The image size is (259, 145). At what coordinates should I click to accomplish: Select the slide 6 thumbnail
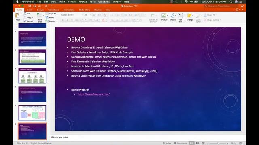coord(32,76)
